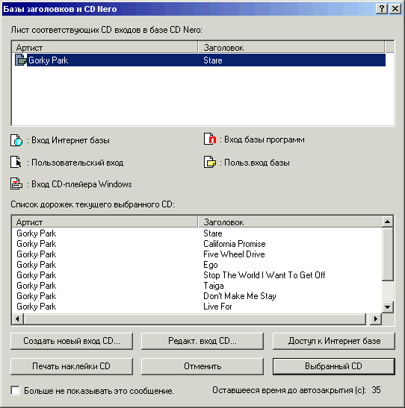Click the 'Выбранный CD' button
The height and width of the screenshot is (408, 405).
tap(334, 366)
